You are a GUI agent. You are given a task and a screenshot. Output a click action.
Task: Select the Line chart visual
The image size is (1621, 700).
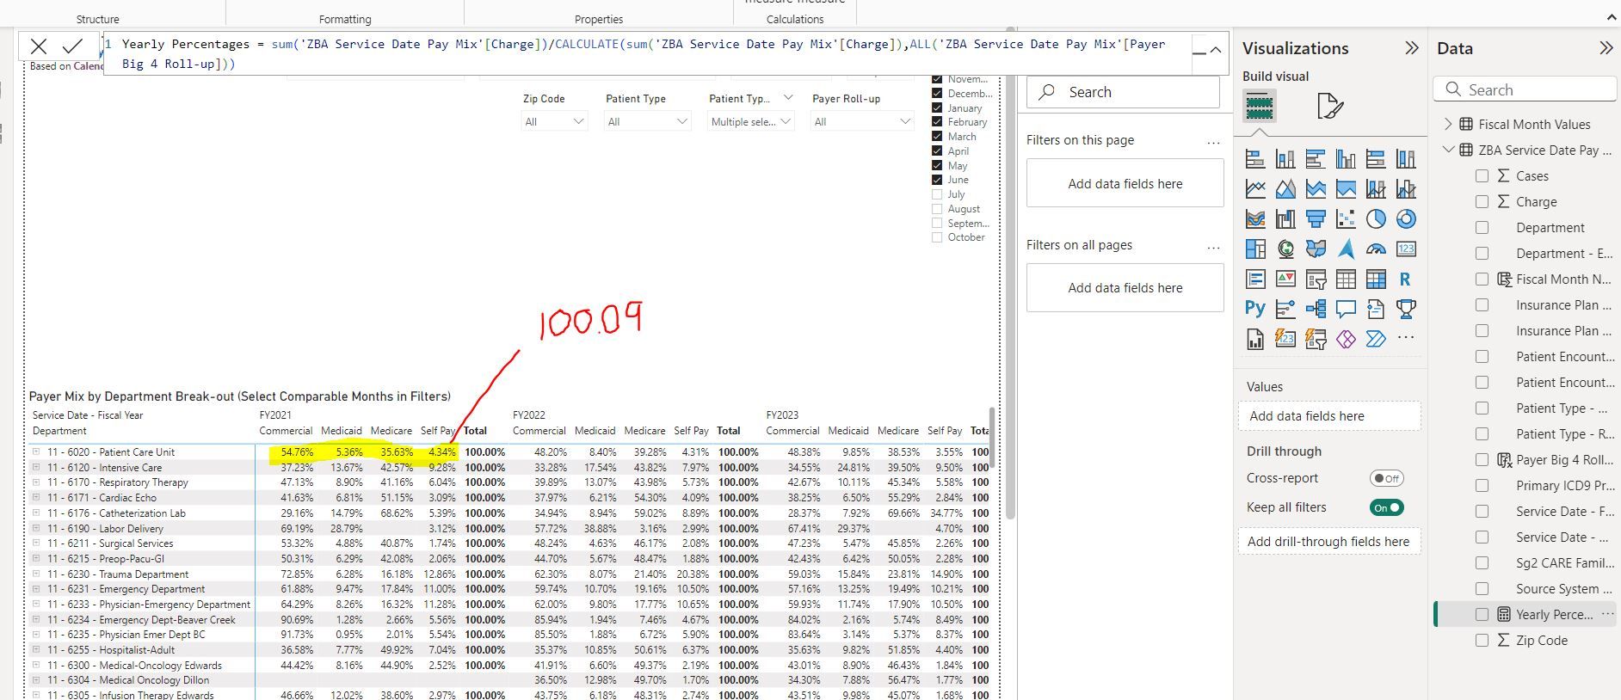coord(1255,188)
